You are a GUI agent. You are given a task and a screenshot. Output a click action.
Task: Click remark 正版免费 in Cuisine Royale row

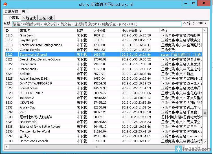168,50
